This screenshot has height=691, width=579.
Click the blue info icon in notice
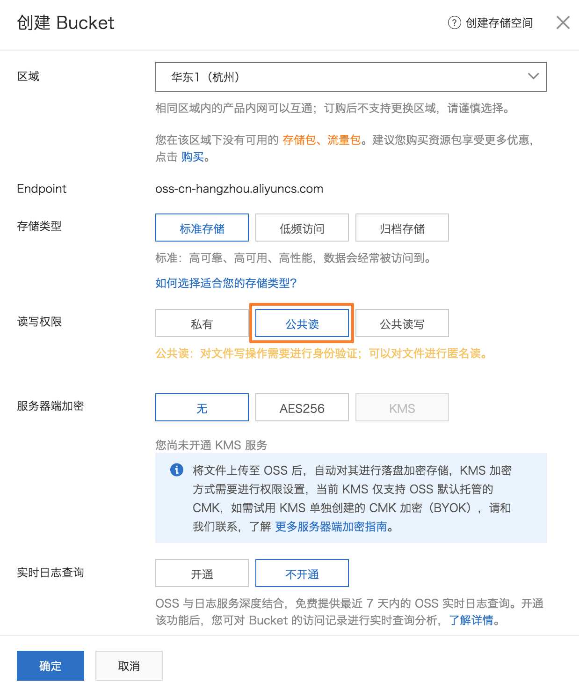coord(177,470)
